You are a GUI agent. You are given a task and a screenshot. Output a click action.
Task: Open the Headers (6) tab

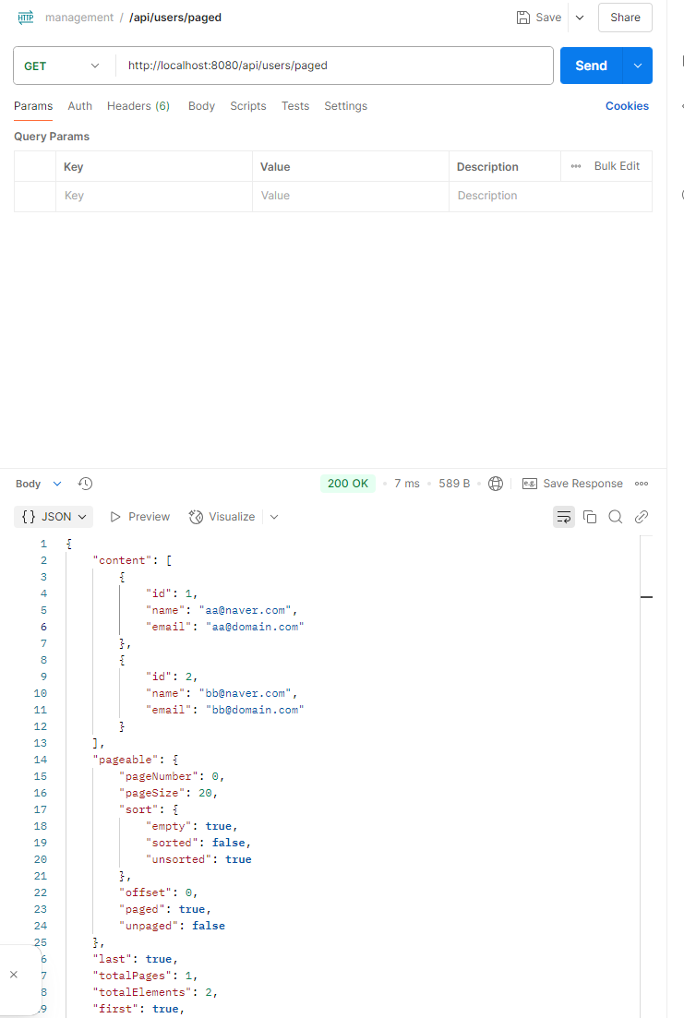click(138, 106)
